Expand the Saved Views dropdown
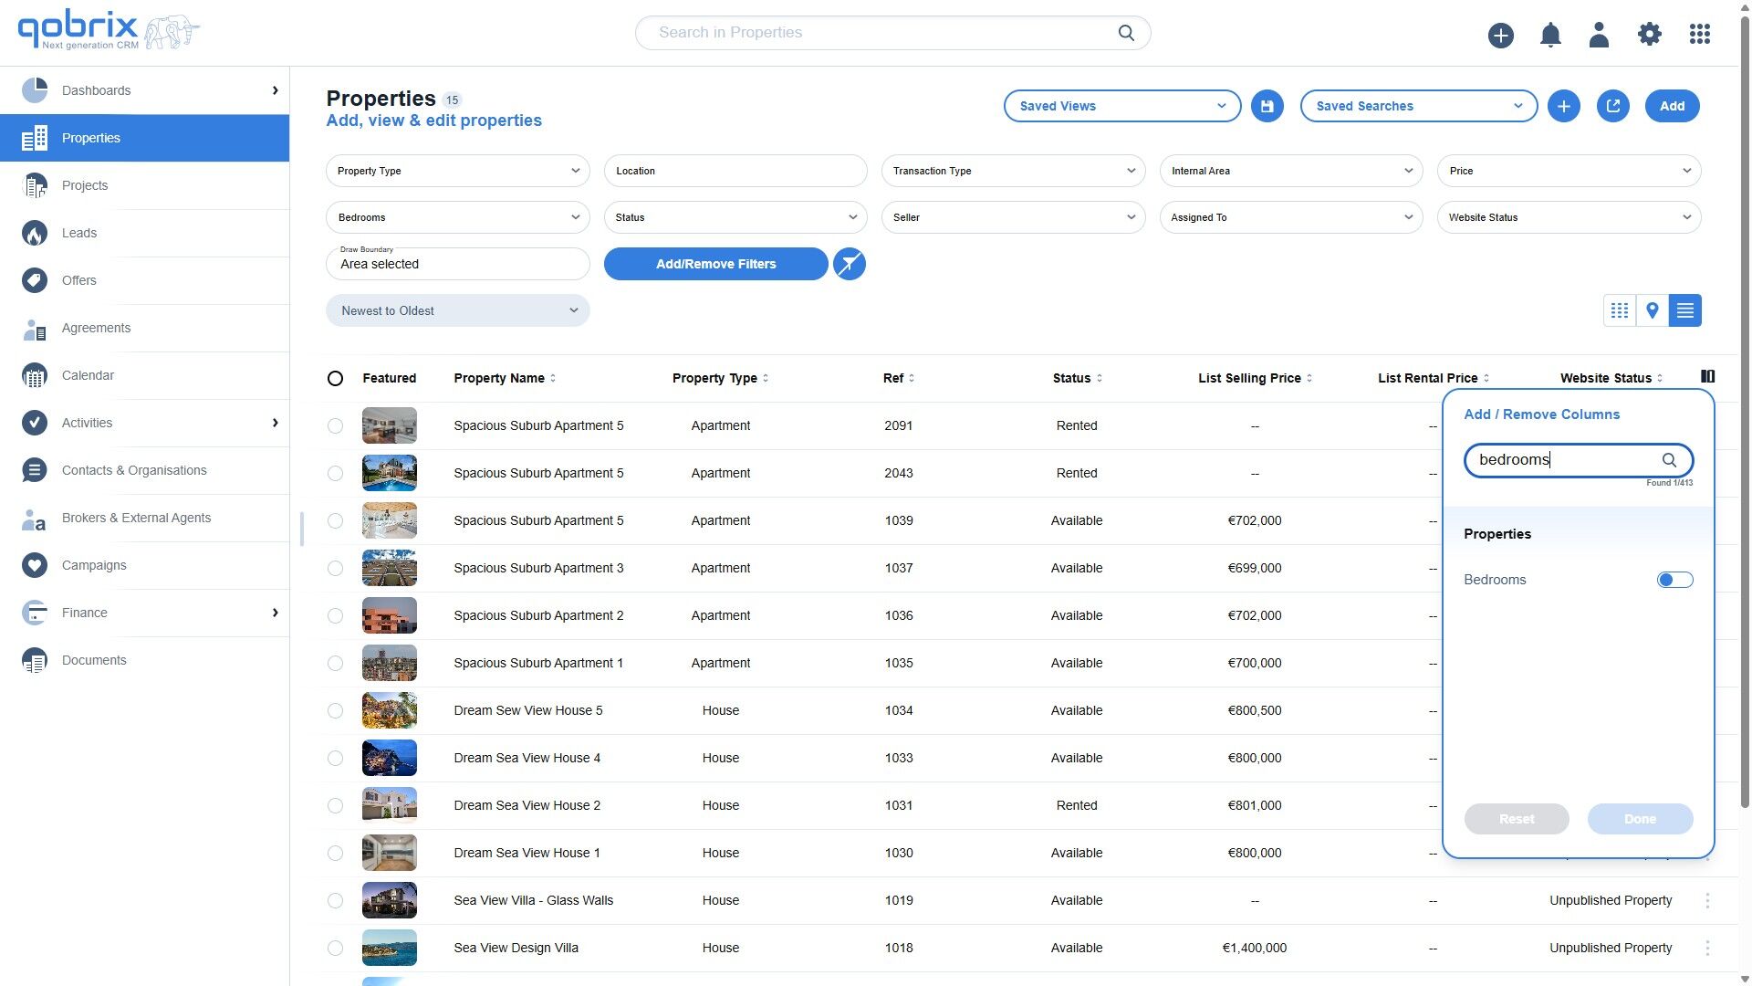This screenshot has height=986, width=1752. click(x=1121, y=106)
